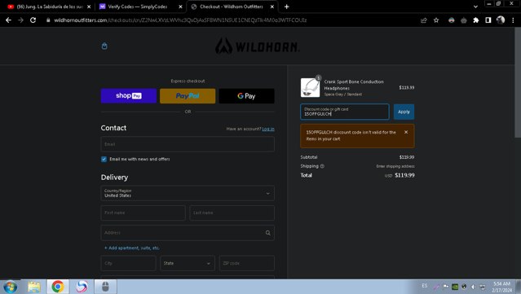Focus the Last name field
The width and height of the screenshot is (521, 294).
[x=232, y=213]
